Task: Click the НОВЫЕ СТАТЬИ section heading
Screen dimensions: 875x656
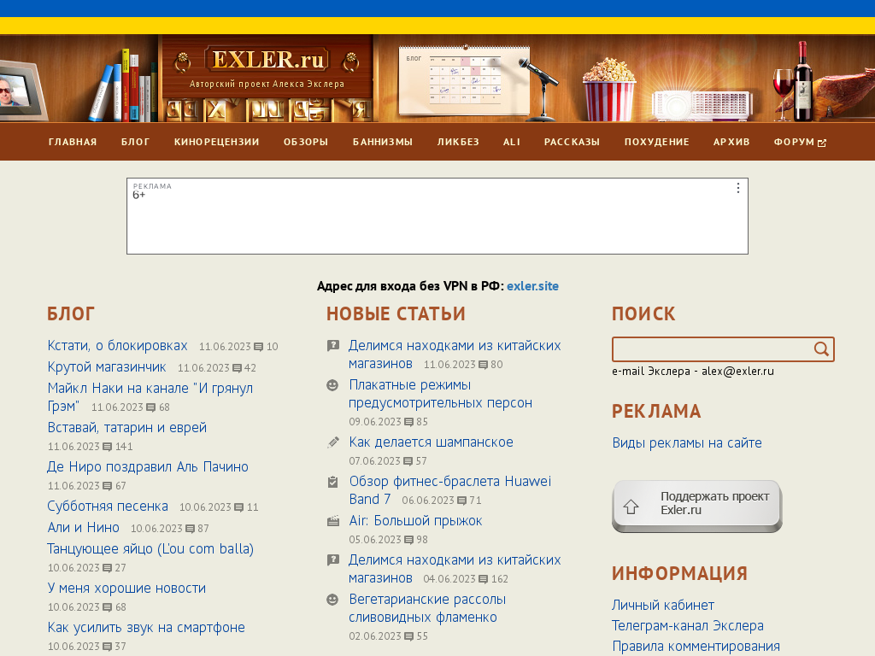Action: (396, 314)
